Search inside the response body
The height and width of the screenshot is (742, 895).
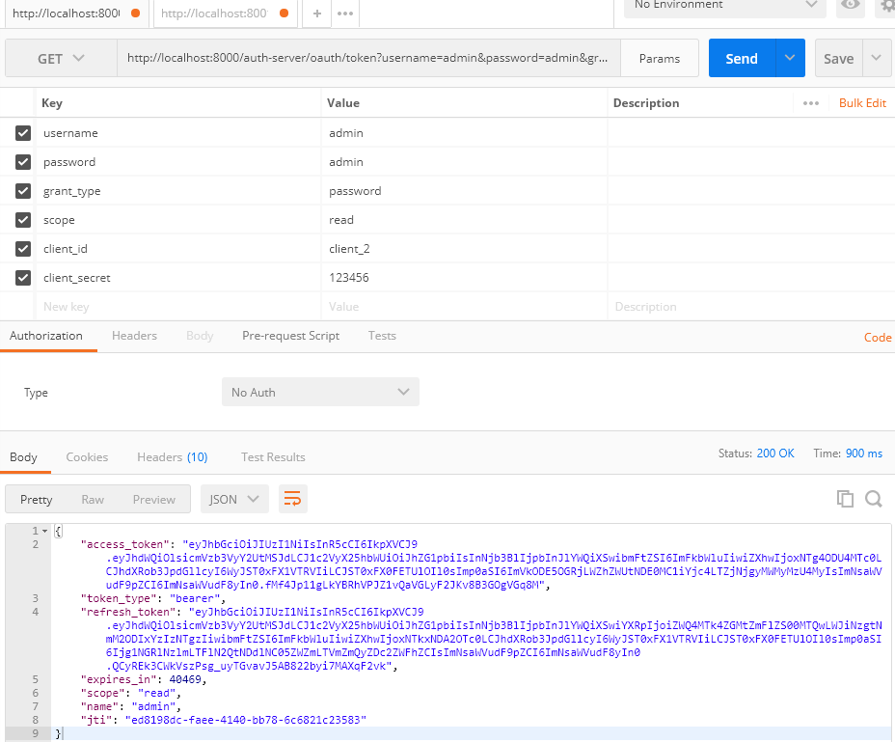click(874, 499)
